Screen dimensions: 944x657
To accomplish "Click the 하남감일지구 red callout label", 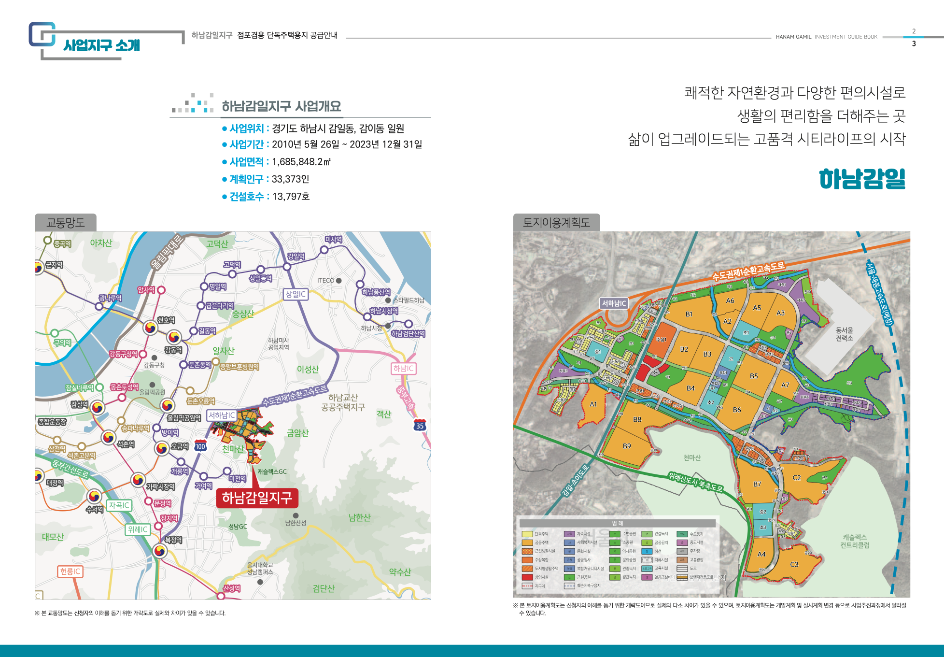I will coord(257,498).
